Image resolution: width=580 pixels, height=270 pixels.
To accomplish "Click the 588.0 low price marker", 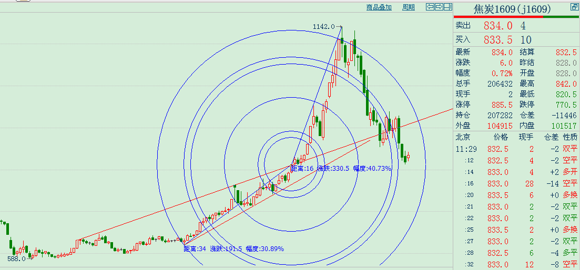I will [17, 258].
